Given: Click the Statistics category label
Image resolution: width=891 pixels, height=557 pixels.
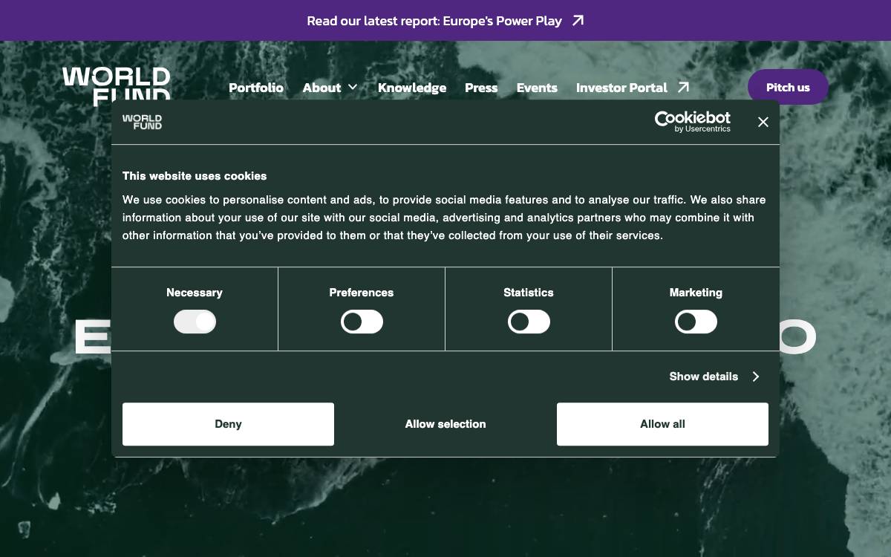Looking at the screenshot, I should coord(529,293).
